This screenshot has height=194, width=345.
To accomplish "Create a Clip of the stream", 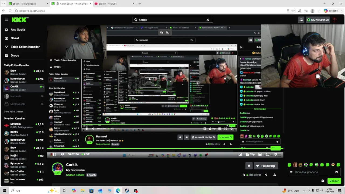I will (250, 154).
